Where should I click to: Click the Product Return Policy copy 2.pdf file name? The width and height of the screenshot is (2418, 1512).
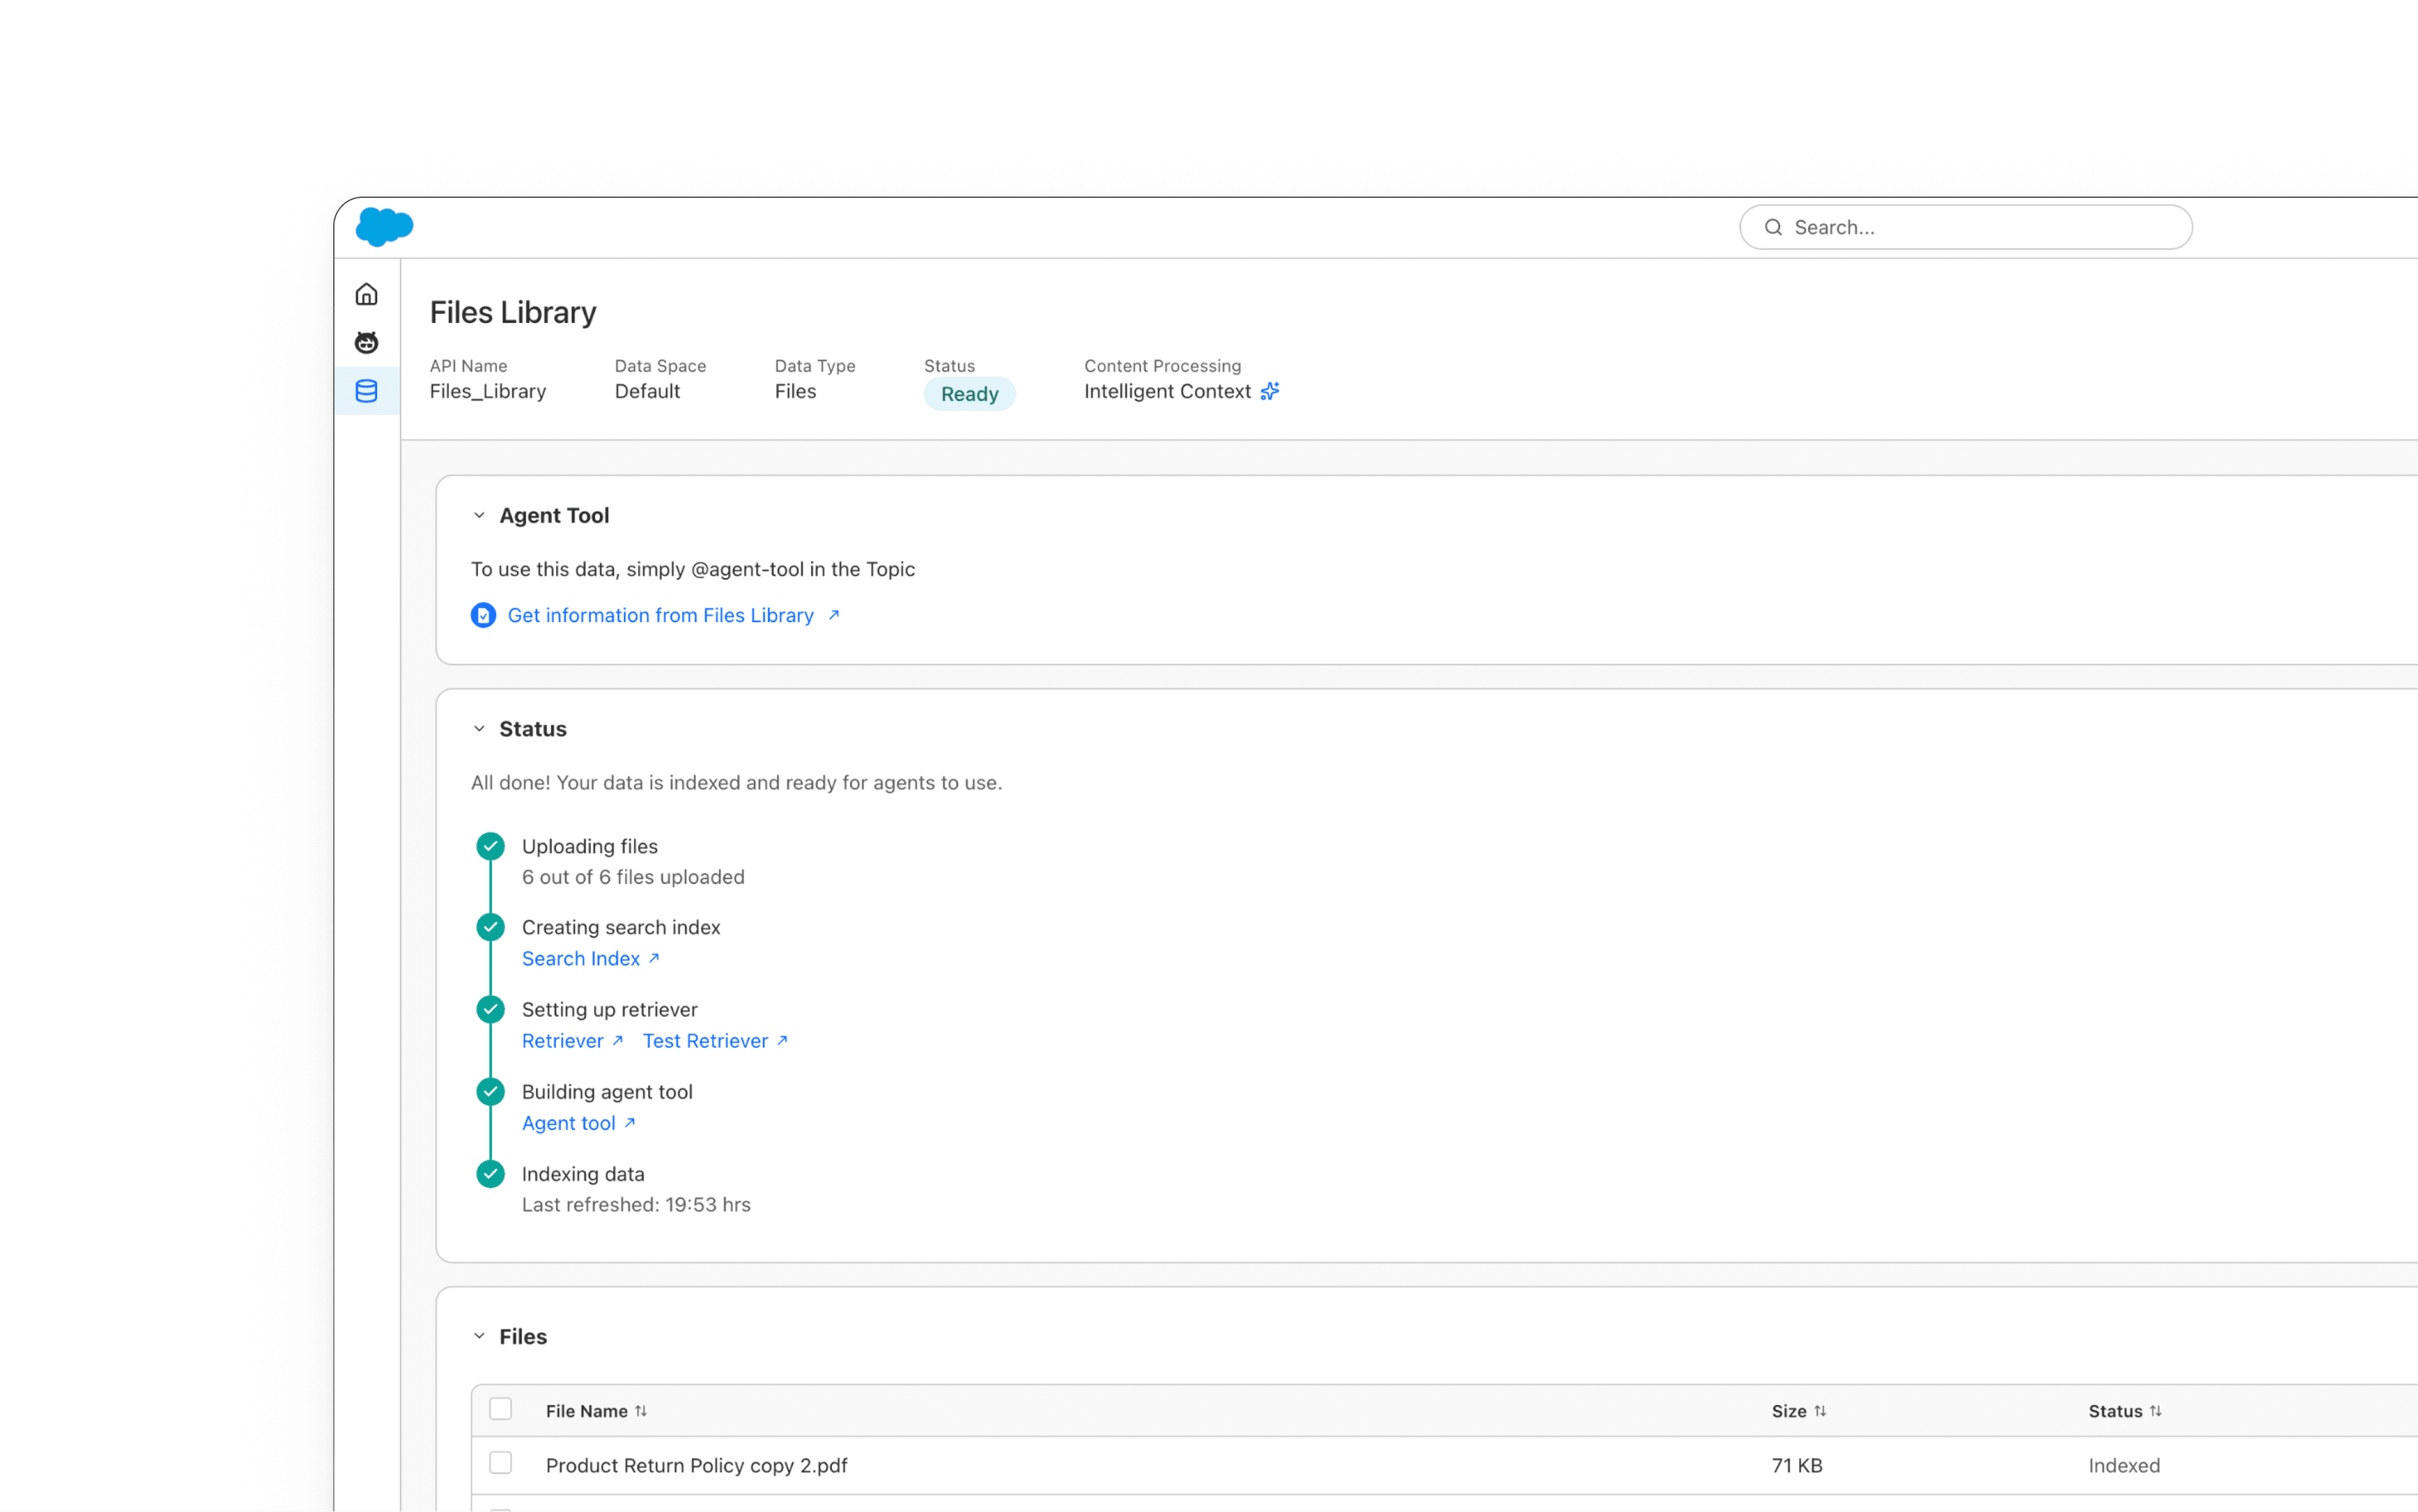(697, 1465)
